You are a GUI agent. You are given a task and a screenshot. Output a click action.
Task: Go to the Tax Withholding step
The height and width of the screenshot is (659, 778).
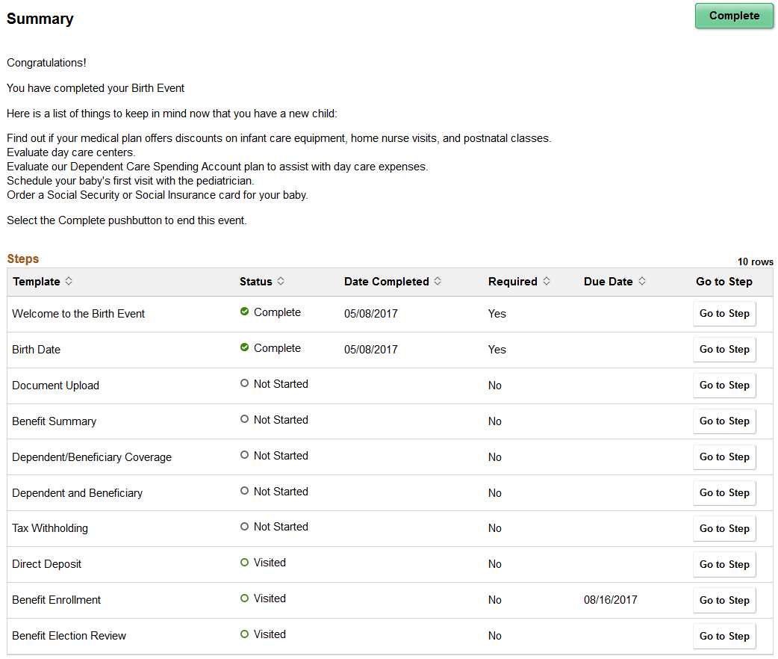[723, 528]
